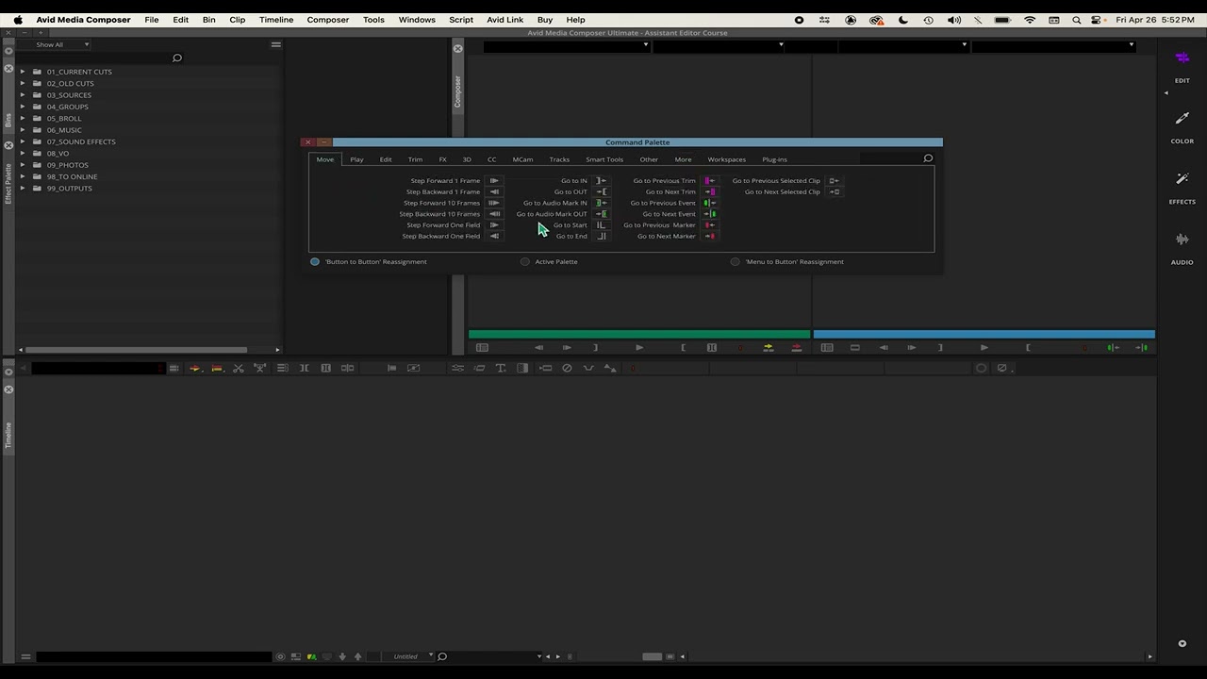Open the Avid Link menu

tap(504, 20)
